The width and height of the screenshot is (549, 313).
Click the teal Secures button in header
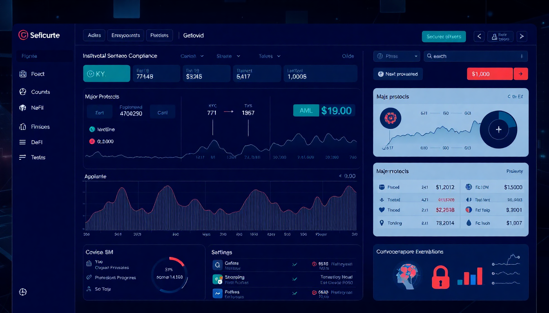click(444, 37)
